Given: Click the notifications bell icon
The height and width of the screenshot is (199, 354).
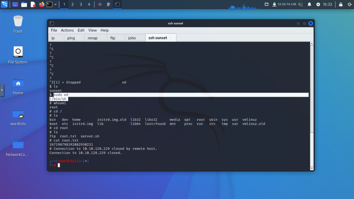Looking at the screenshot, I should (x=309, y=4).
